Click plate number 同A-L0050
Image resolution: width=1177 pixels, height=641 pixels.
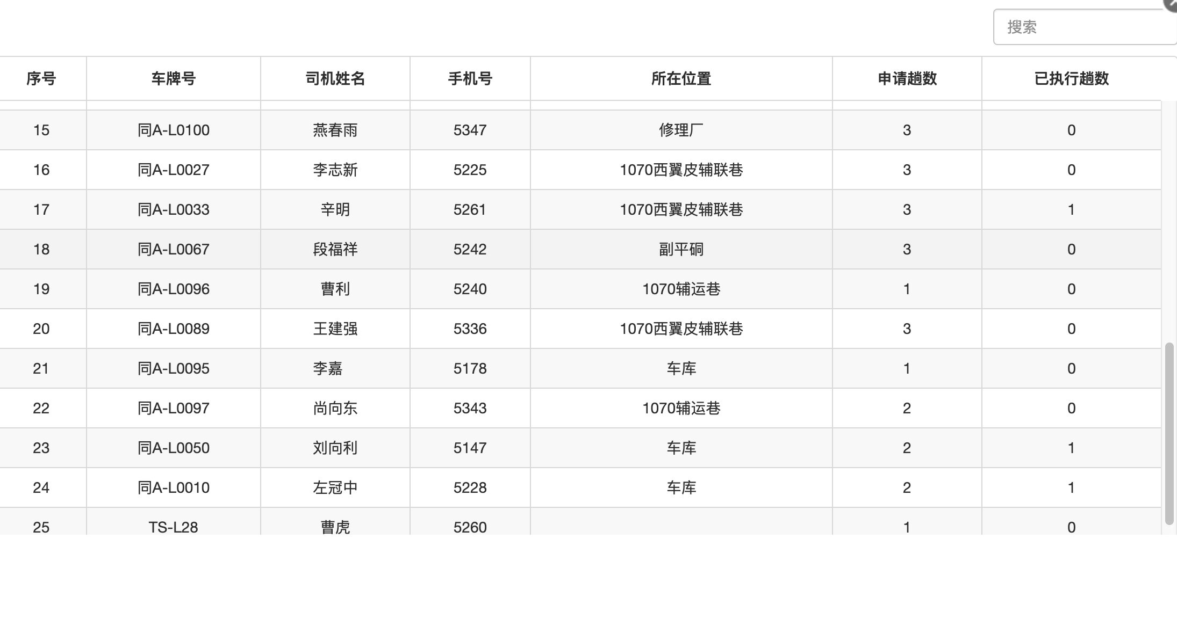click(173, 448)
